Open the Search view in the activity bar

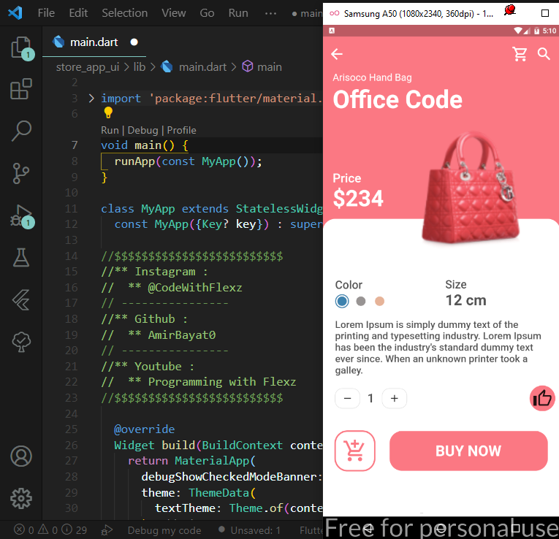(21, 131)
